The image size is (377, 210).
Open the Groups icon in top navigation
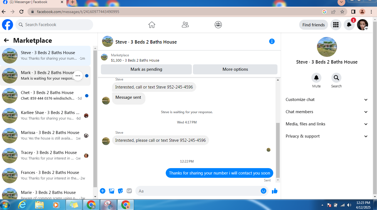pos(218,25)
